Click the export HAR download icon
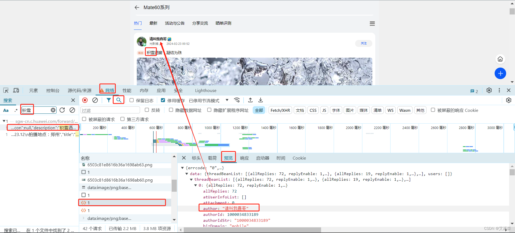Screen dimensions: 515x233 (260, 100)
